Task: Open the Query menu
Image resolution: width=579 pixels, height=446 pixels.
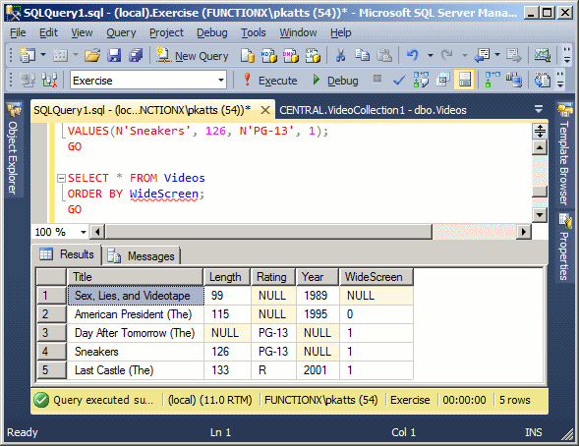Action: coord(121,32)
